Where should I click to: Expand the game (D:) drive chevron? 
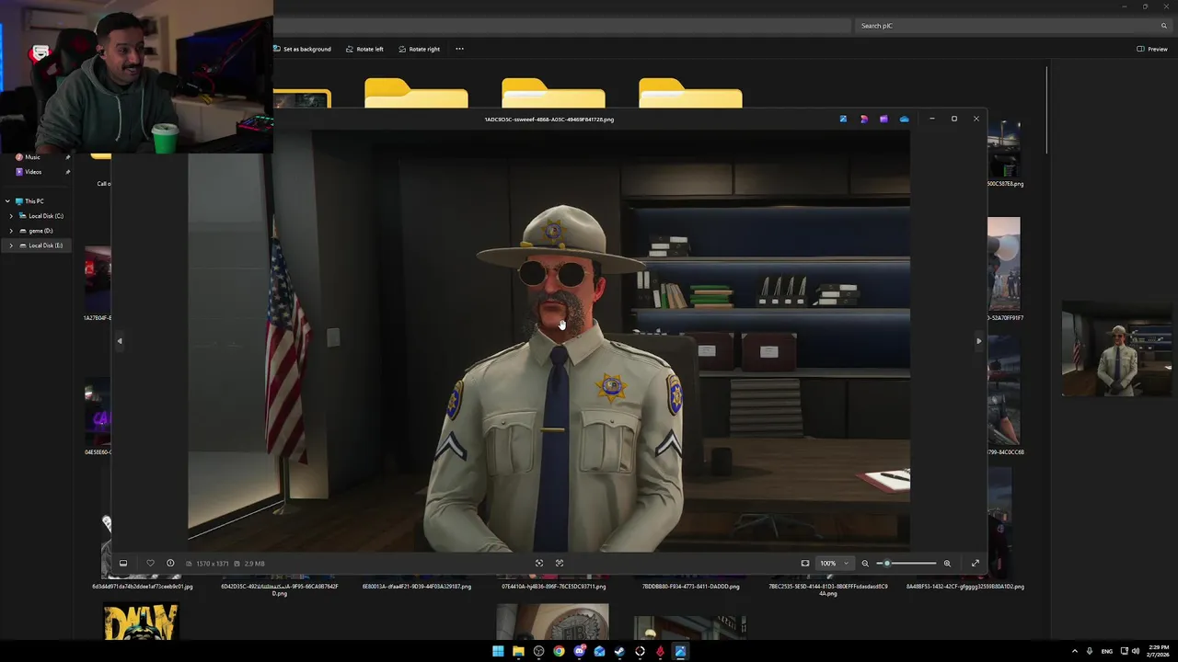(x=11, y=231)
